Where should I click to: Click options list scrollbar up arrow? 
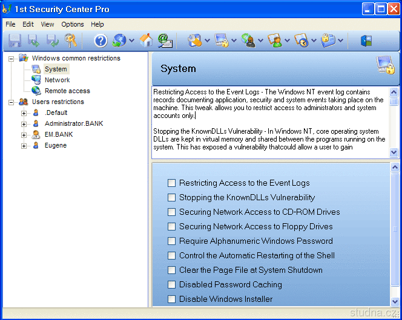395,168
